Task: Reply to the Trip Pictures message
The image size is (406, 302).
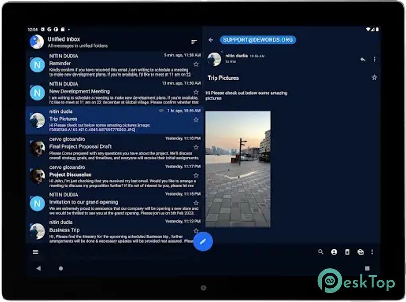Action: 363,60
